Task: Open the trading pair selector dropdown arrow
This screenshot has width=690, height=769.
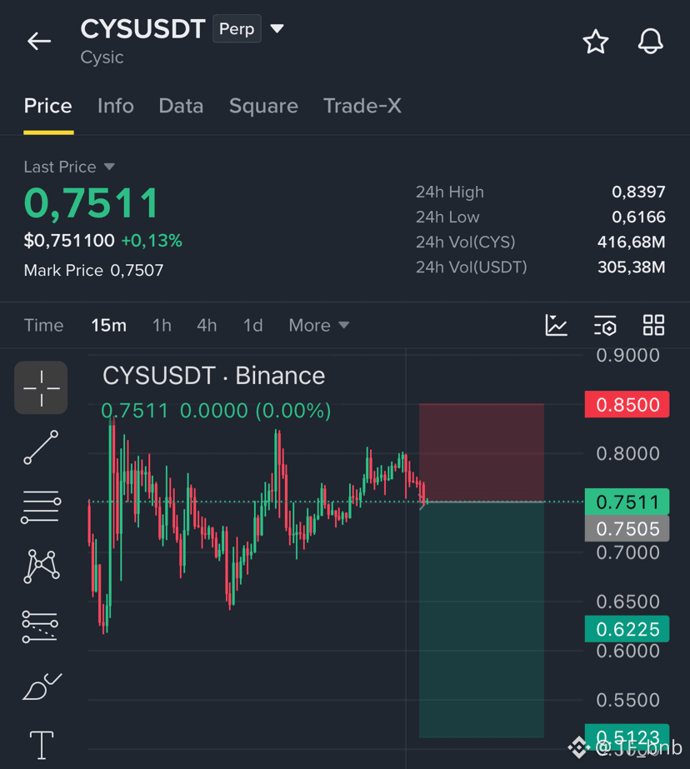Action: (x=277, y=28)
